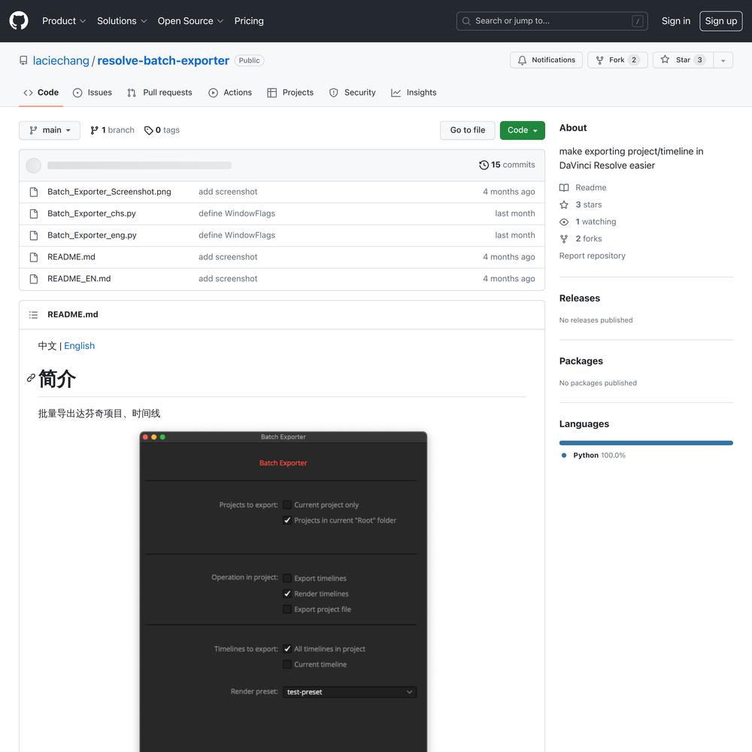This screenshot has width=752, height=752.
Task: Click the Report repository link
Action: point(593,256)
